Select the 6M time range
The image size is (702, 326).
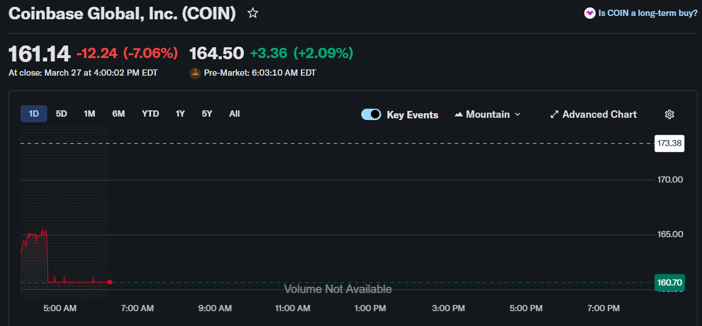point(118,114)
